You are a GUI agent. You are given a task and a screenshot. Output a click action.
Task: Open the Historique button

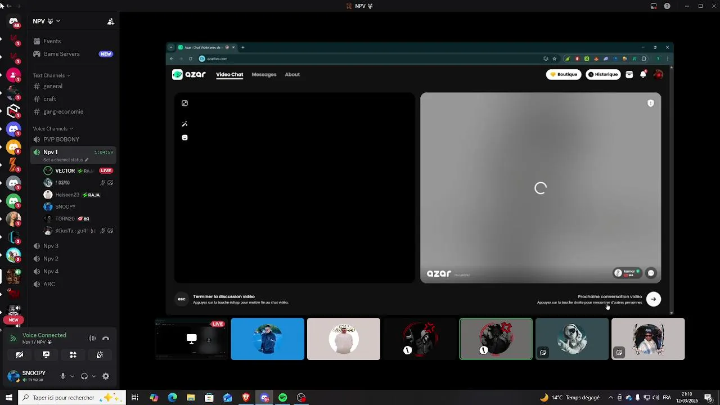(603, 74)
